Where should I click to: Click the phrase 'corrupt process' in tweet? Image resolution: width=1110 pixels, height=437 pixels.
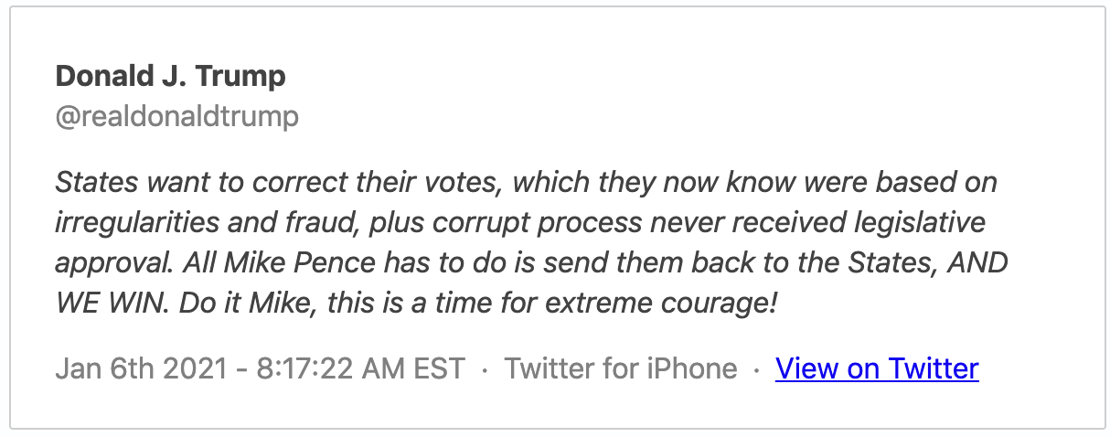tap(537, 222)
